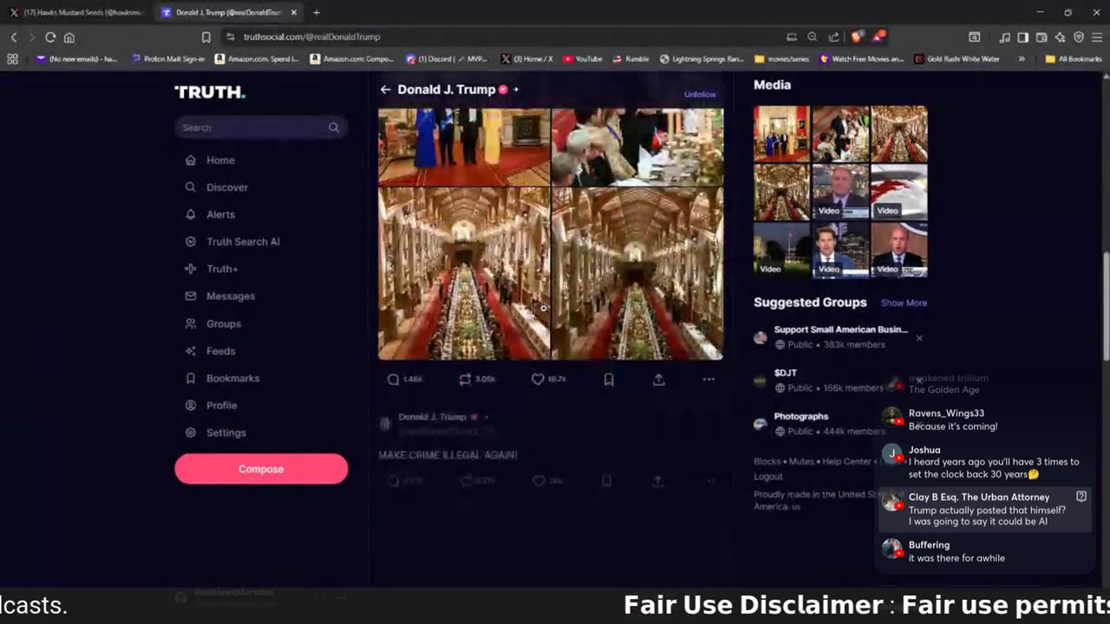Share the banquet photos post
This screenshot has width=1110, height=624.
[659, 380]
